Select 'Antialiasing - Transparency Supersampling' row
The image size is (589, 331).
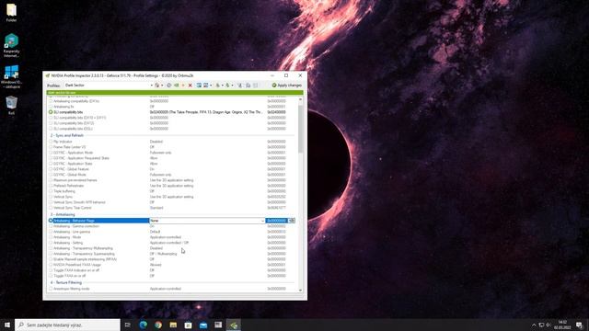click(173, 254)
